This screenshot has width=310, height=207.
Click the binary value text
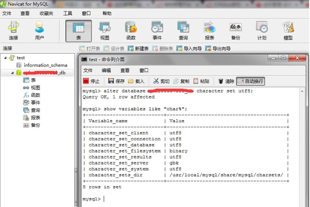178,151
